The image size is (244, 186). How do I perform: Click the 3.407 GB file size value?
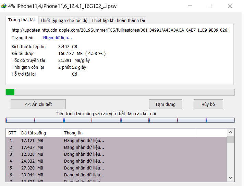click(68, 47)
